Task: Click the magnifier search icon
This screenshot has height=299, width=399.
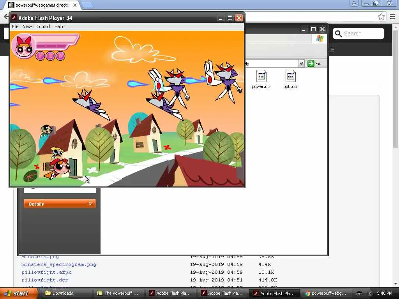Action: [338, 33]
